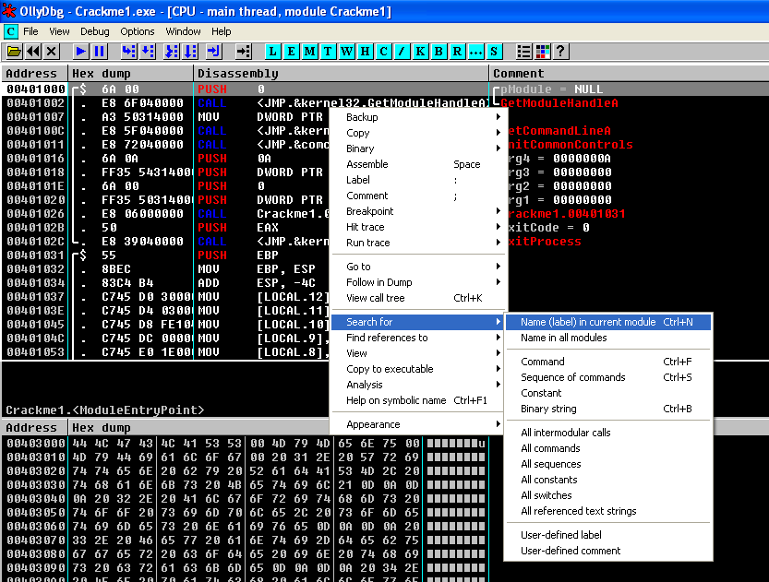Select disassembly row at address 00401031
Image resolution: width=769 pixels, height=582 pixels.
(167, 255)
